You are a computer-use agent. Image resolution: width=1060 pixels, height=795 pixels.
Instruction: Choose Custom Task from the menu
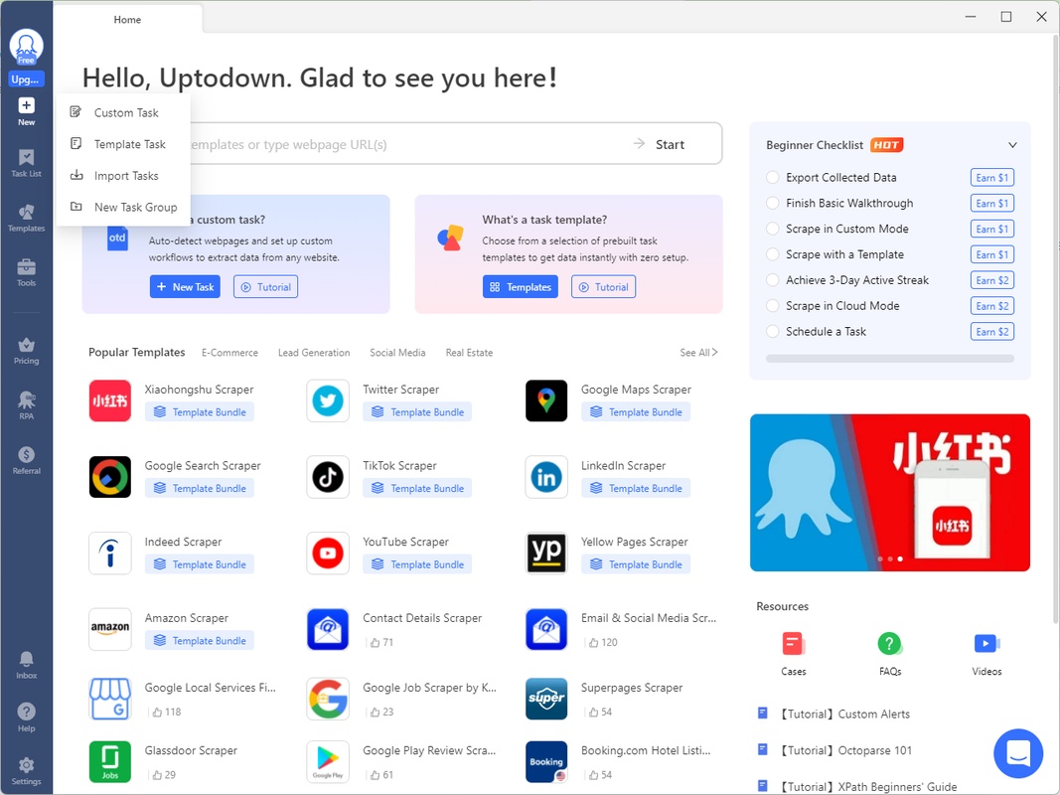(x=124, y=113)
